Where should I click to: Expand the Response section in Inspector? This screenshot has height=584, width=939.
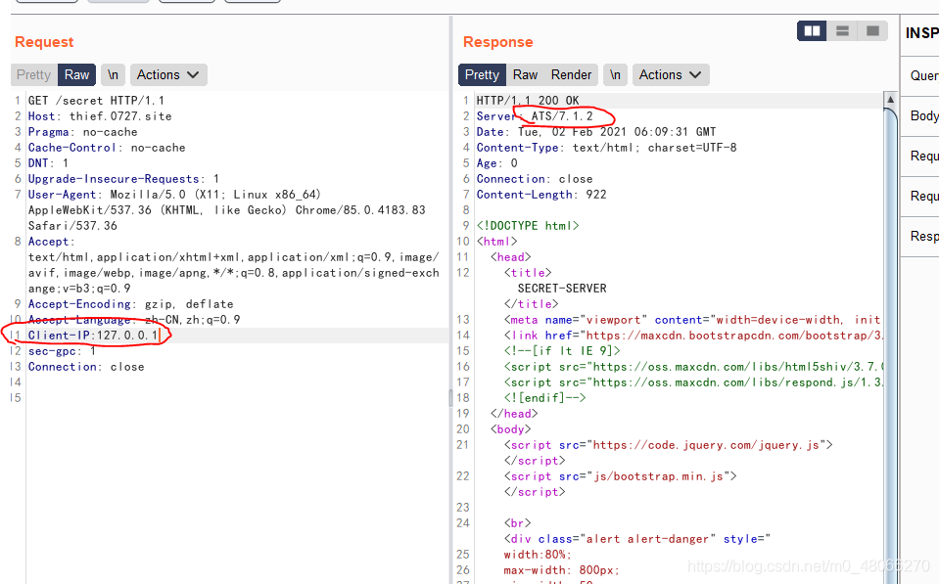920,237
